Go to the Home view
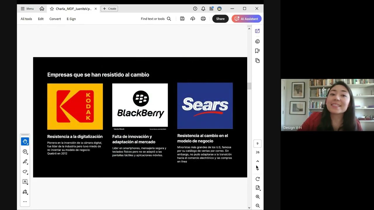The height and width of the screenshot is (210, 374). 42,9
